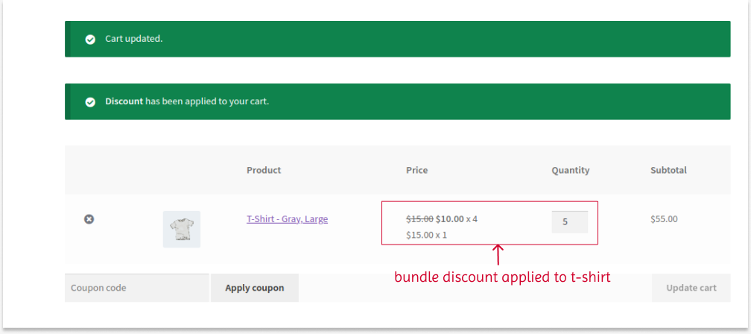Click into the Coupon code field
The width and height of the screenshot is (751, 334).
[x=137, y=288]
